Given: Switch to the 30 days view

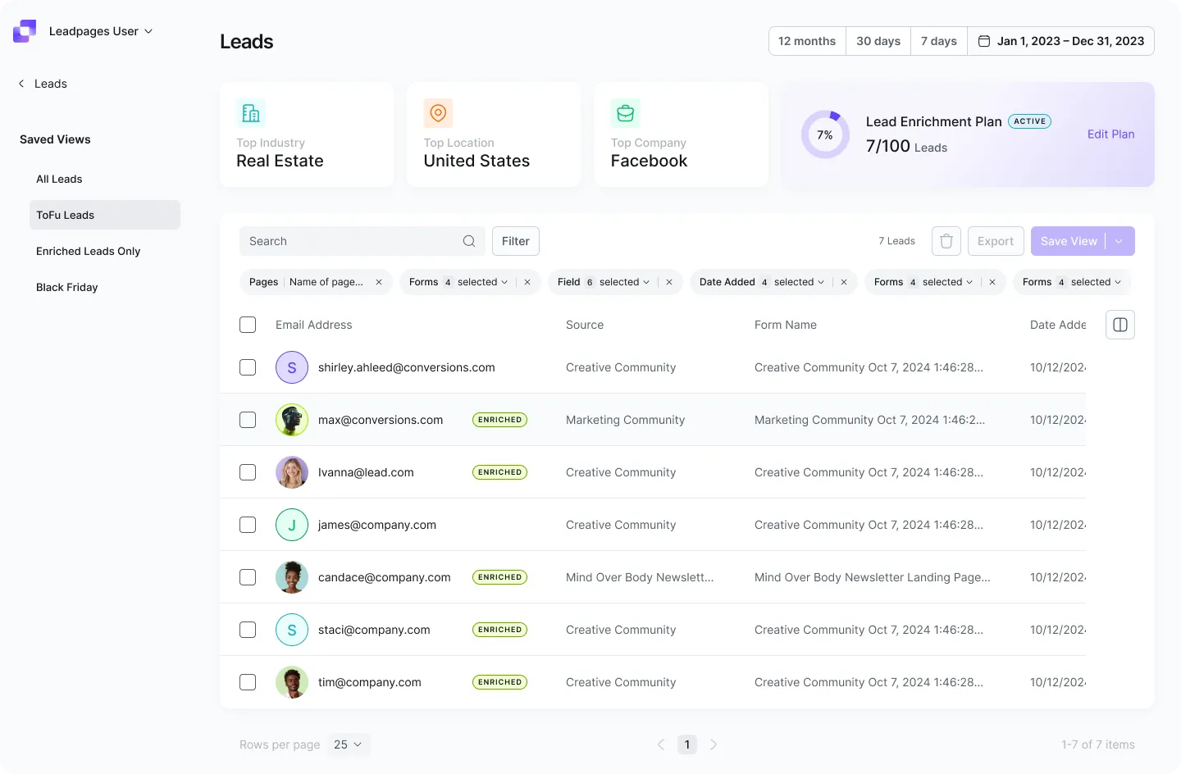Looking at the screenshot, I should tap(878, 40).
